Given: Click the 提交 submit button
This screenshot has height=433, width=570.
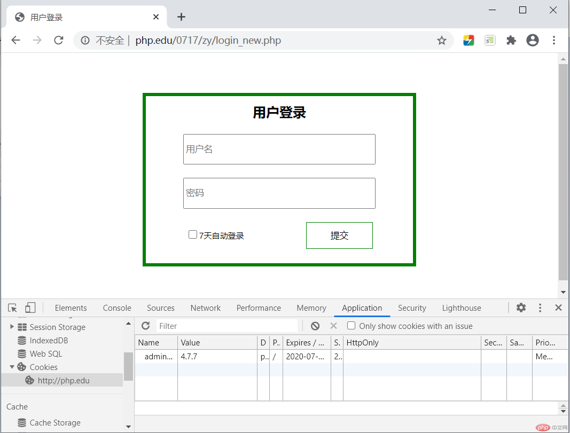Looking at the screenshot, I should (x=339, y=235).
